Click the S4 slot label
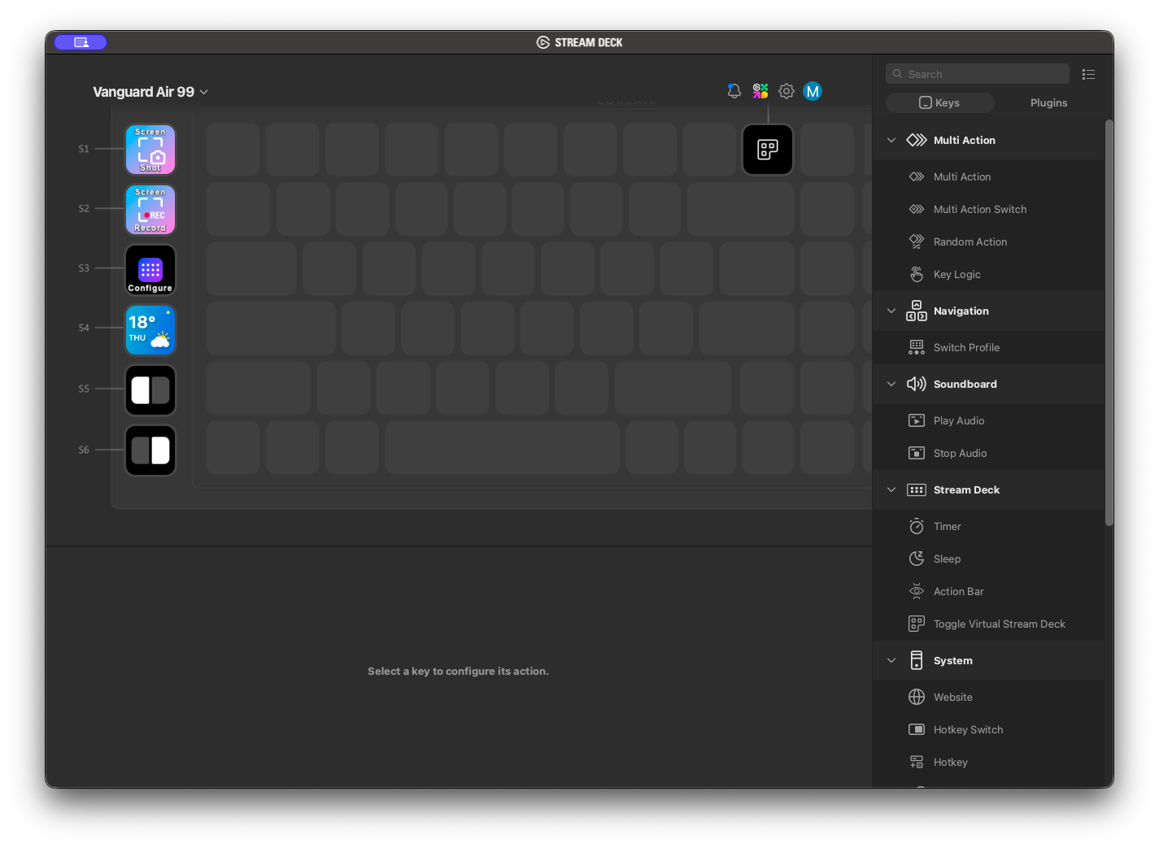1159x848 pixels. (x=84, y=328)
